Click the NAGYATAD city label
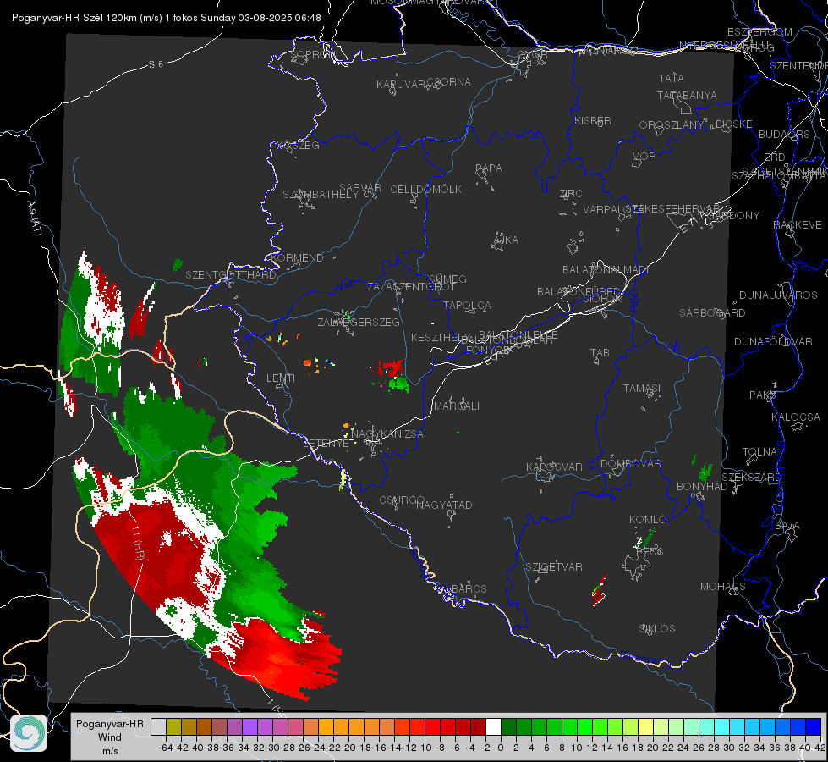 [x=444, y=505]
